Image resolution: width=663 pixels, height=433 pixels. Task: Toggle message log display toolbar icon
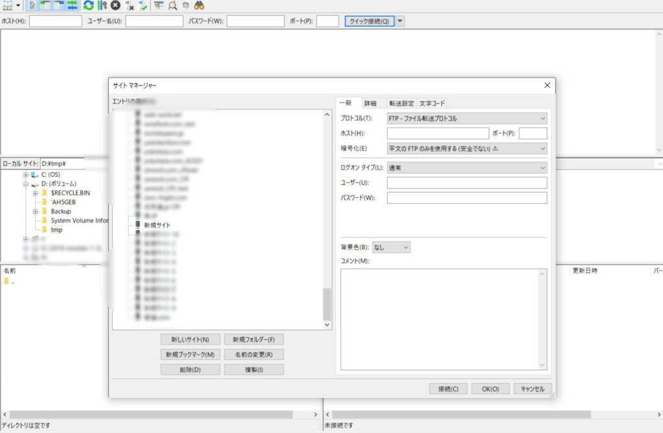[32, 5]
